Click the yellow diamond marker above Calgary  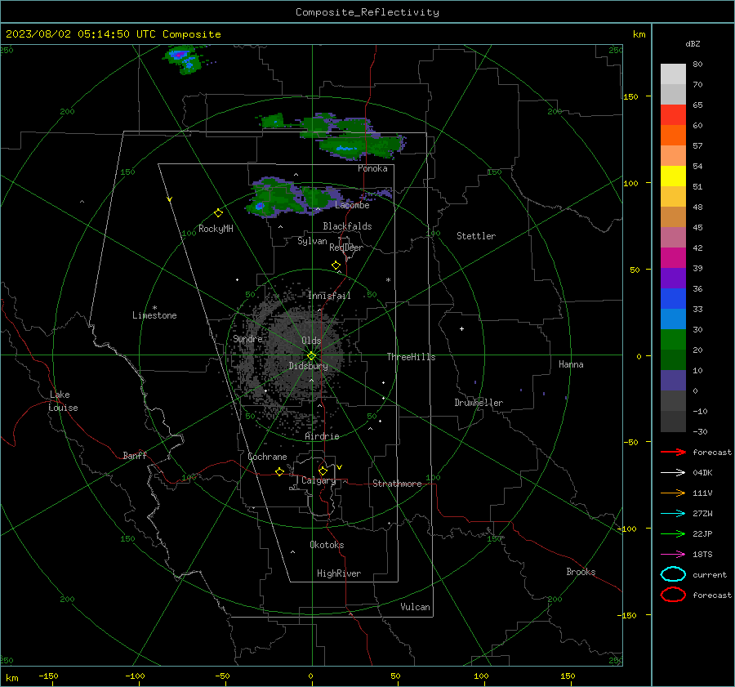pyautogui.click(x=323, y=471)
